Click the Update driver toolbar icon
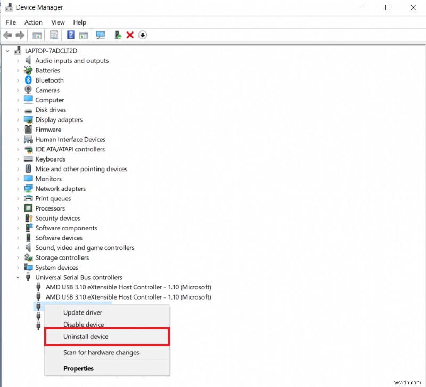Screen dimensions: 426x387 point(117,35)
